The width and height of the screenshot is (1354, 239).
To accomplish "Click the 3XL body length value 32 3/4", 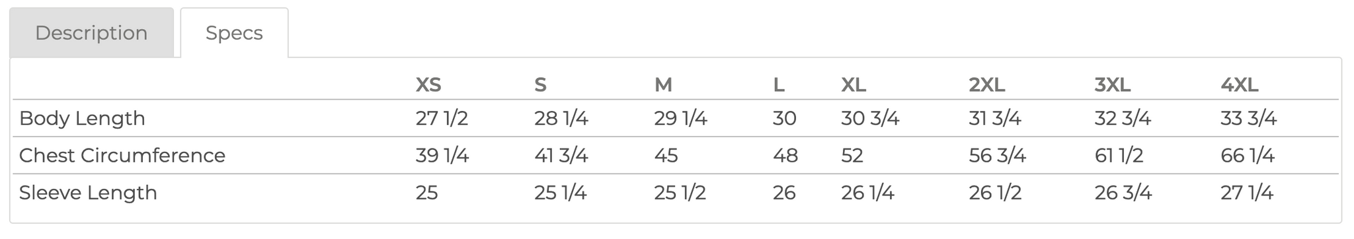I will [x=1123, y=118].
